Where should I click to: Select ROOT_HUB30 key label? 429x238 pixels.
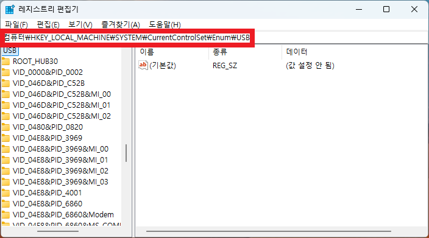click(x=35, y=61)
